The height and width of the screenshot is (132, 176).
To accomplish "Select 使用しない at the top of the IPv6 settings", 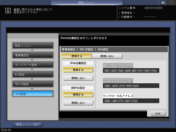I will pyautogui.click(x=107, y=56).
